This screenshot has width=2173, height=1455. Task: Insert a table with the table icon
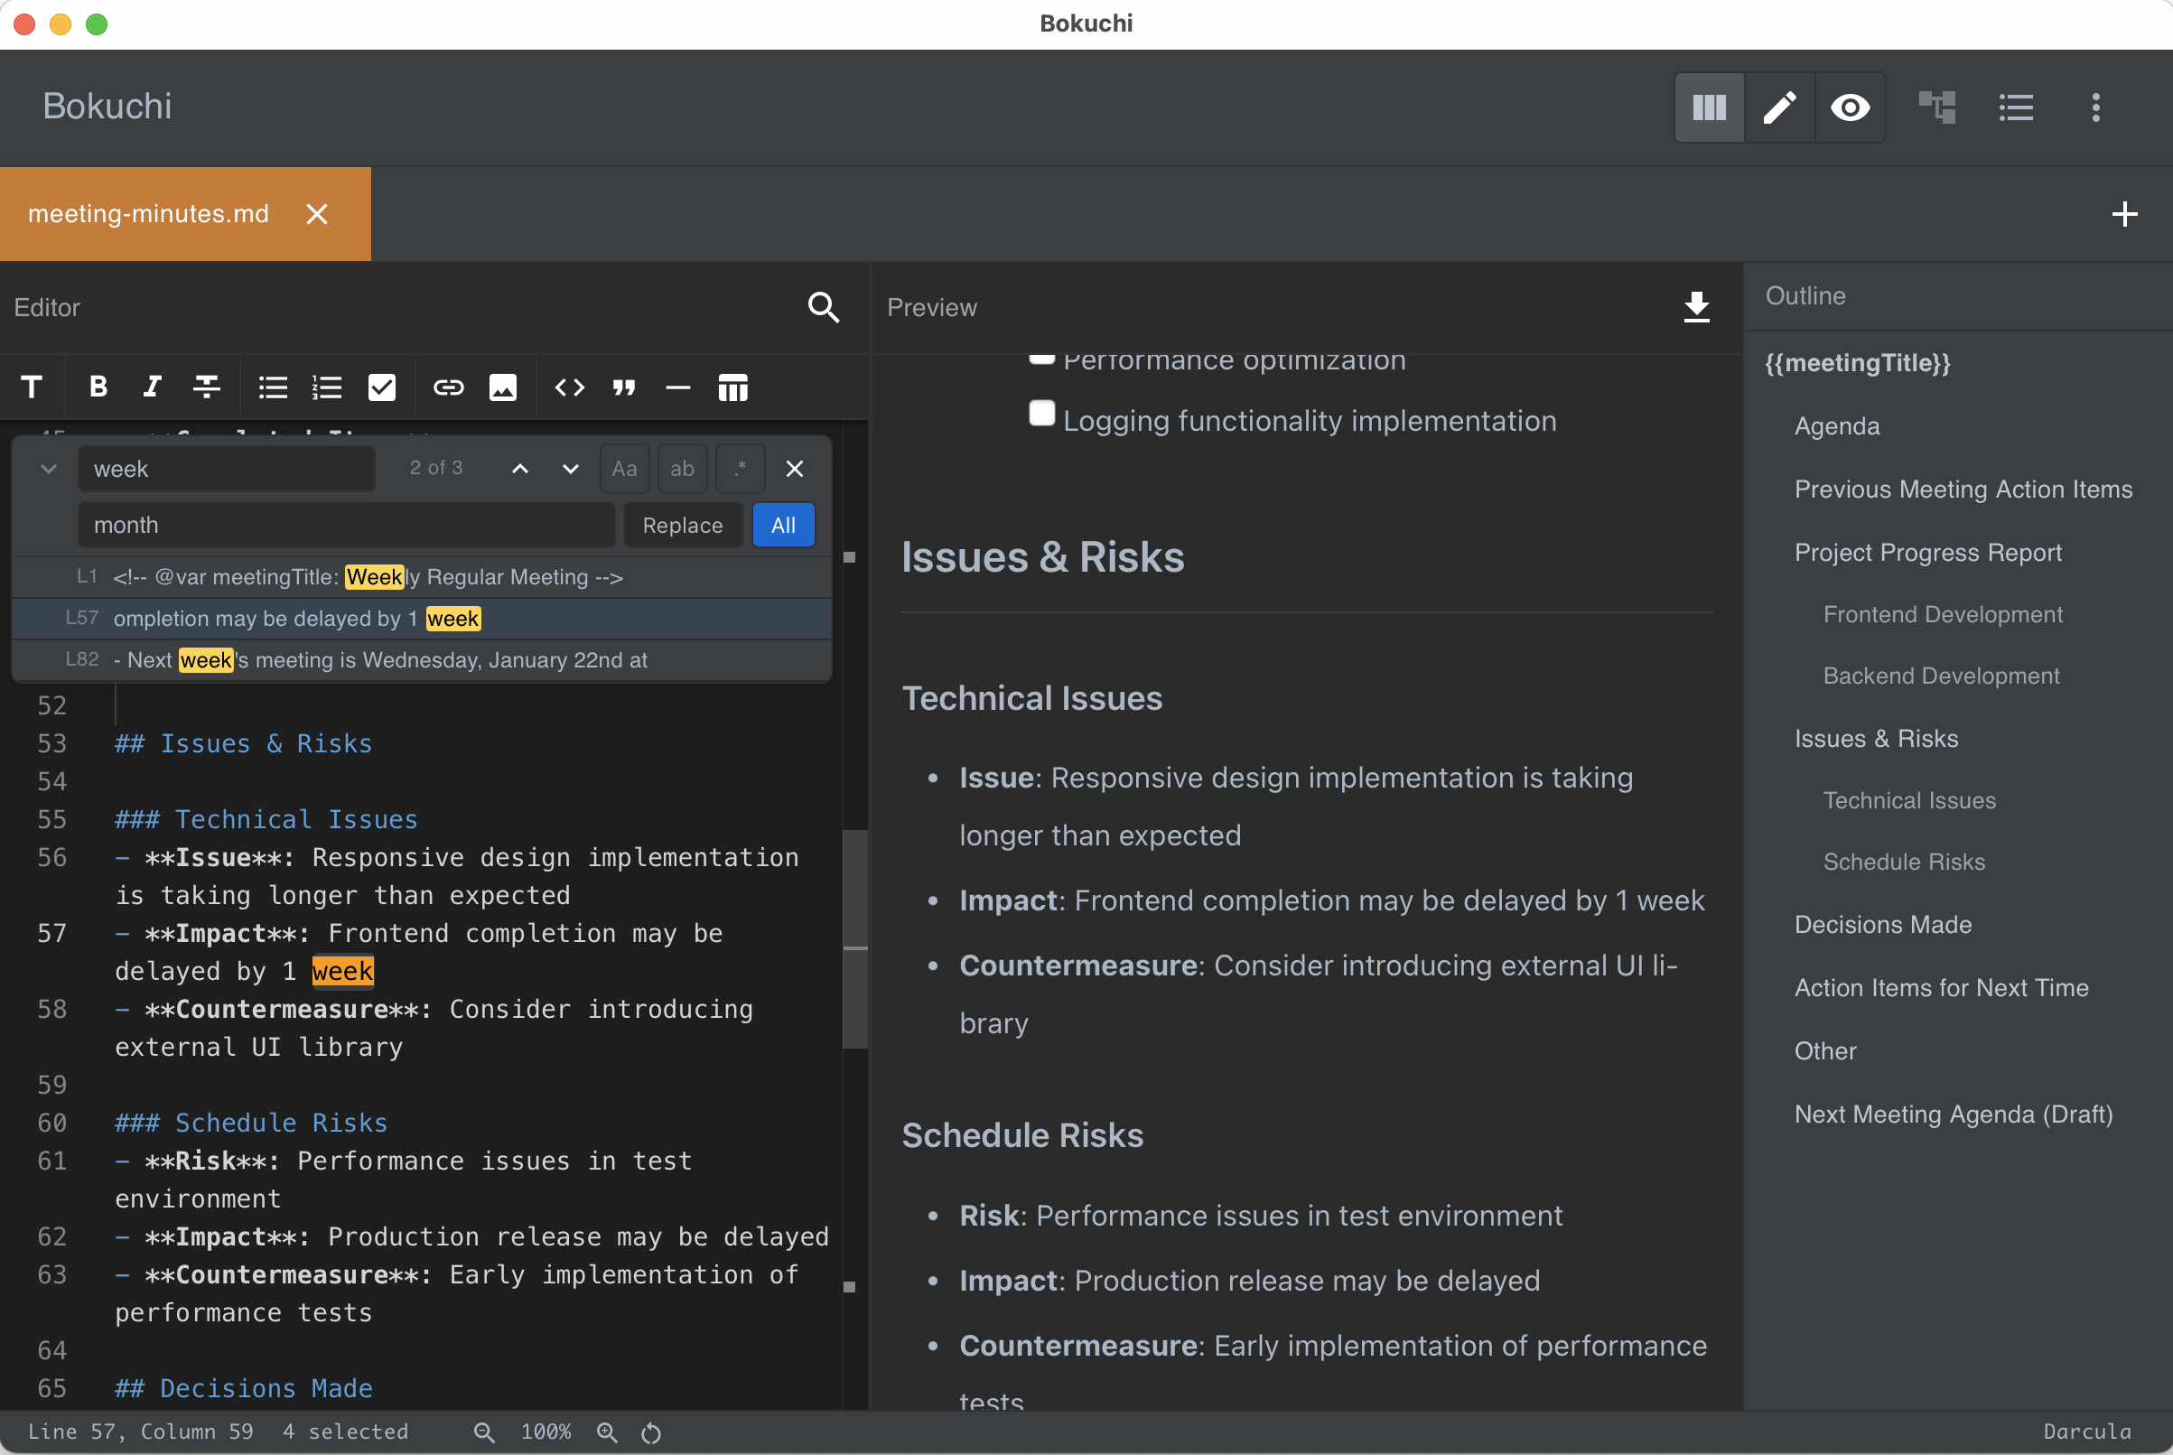coord(732,387)
